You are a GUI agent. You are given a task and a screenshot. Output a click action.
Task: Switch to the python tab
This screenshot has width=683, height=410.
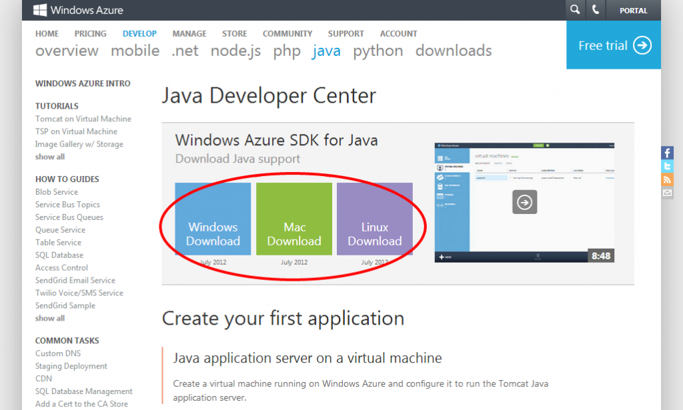(378, 51)
